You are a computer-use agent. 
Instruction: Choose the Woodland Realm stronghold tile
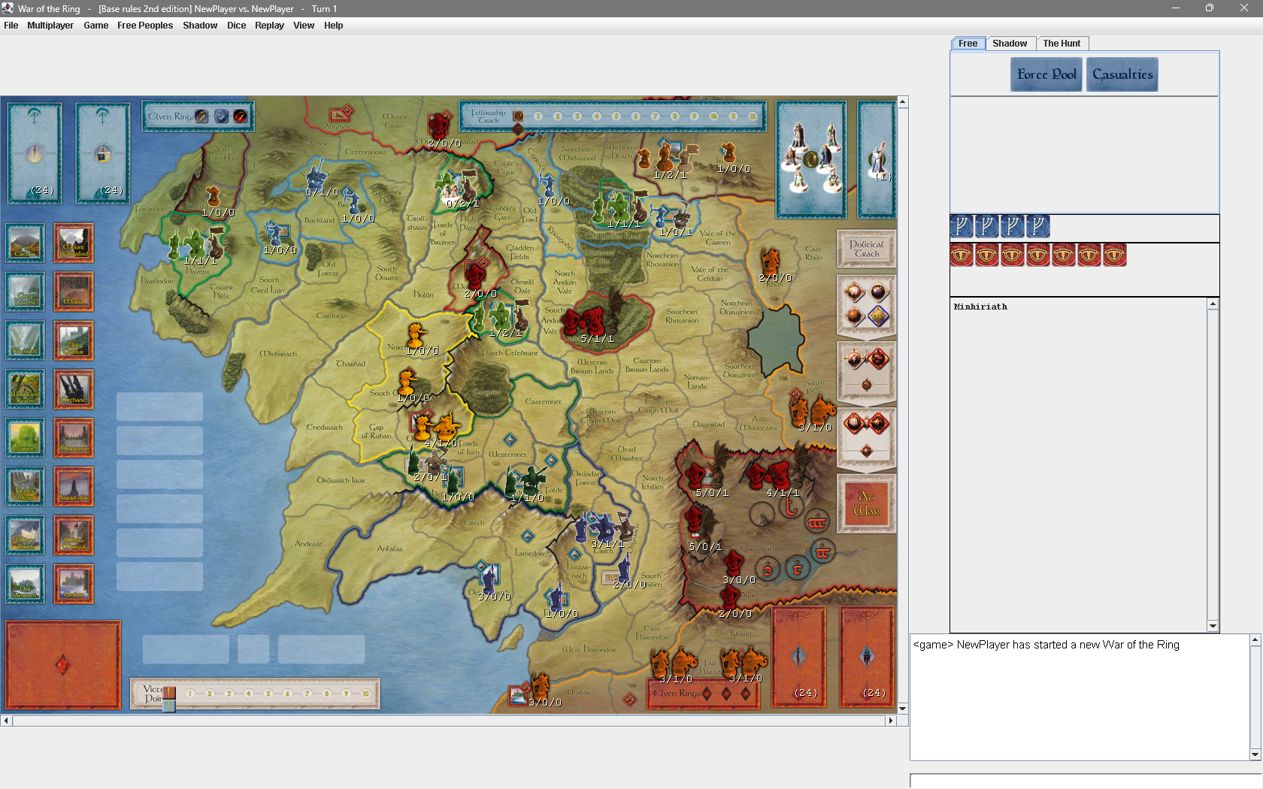[x=25, y=388]
